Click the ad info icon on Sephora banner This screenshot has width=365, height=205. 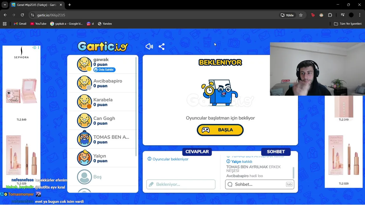coord(35,48)
